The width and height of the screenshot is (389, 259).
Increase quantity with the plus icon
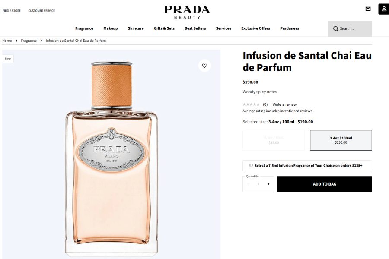click(268, 184)
